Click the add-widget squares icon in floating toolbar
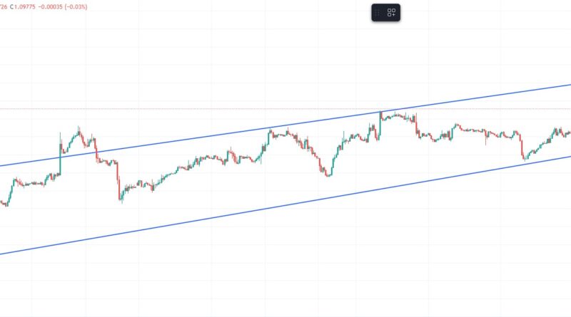Image resolution: width=571 pixels, height=317 pixels. pos(392,13)
